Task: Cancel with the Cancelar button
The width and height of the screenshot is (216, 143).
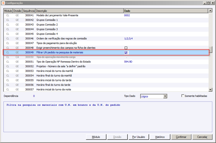Action: (x=202, y=137)
